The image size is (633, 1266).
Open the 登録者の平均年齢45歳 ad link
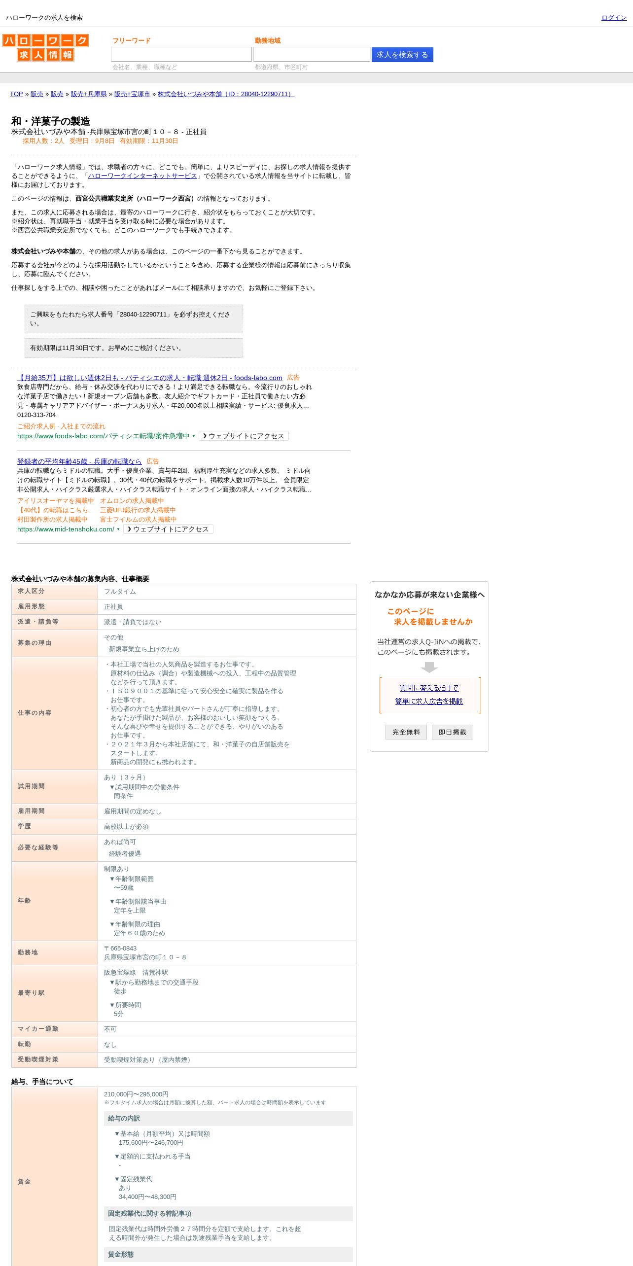[79, 461]
